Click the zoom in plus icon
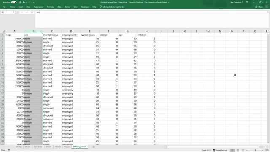 coord(263,150)
